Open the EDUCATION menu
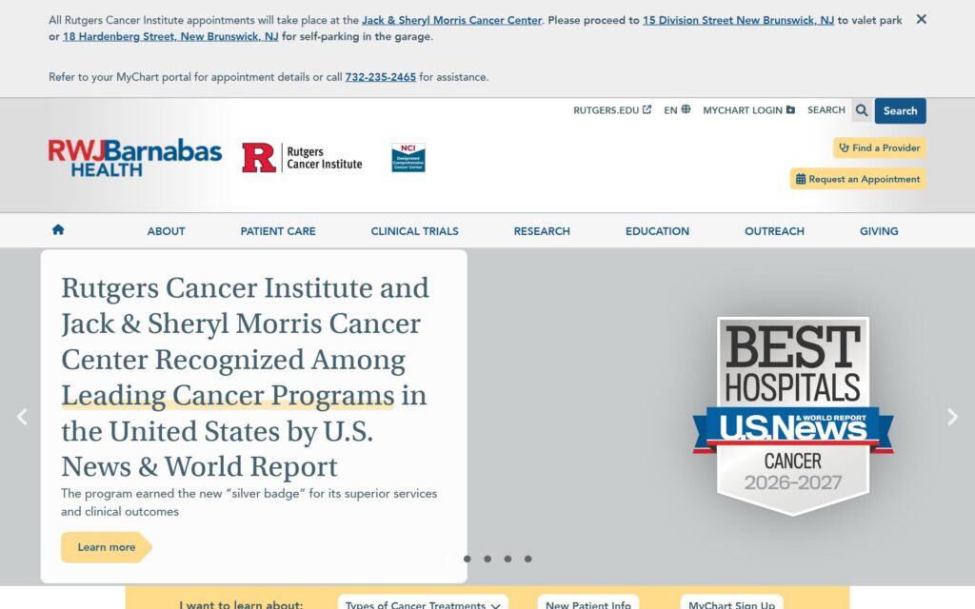Viewport: 975px width, 609px height. pos(657,231)
